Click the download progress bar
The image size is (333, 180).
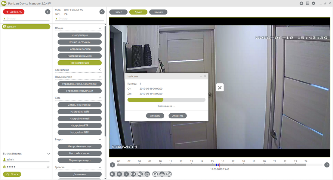point(166,100)
